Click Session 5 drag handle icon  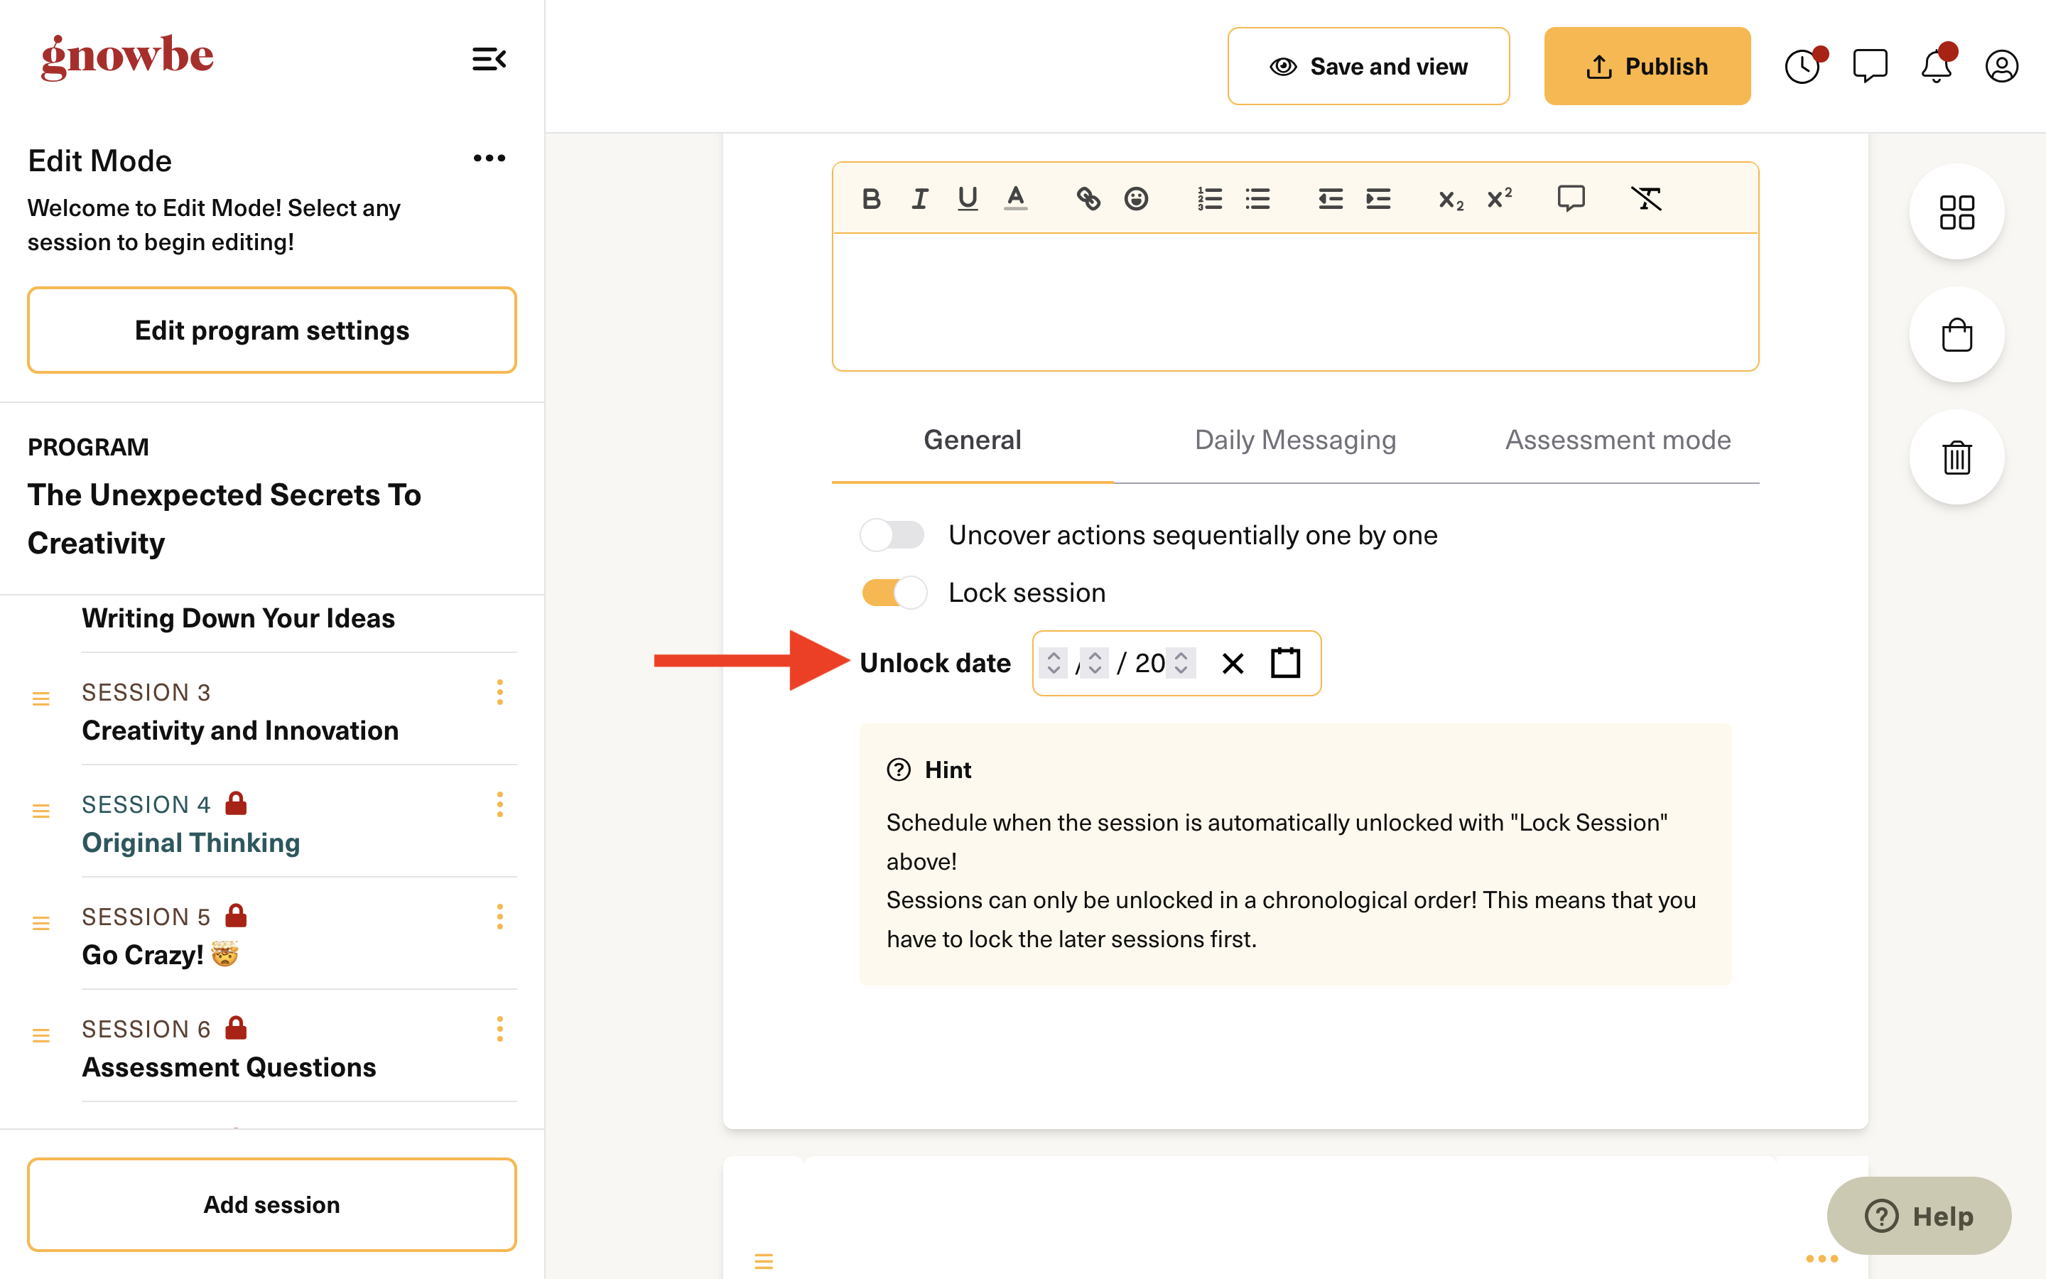(40, 923)
